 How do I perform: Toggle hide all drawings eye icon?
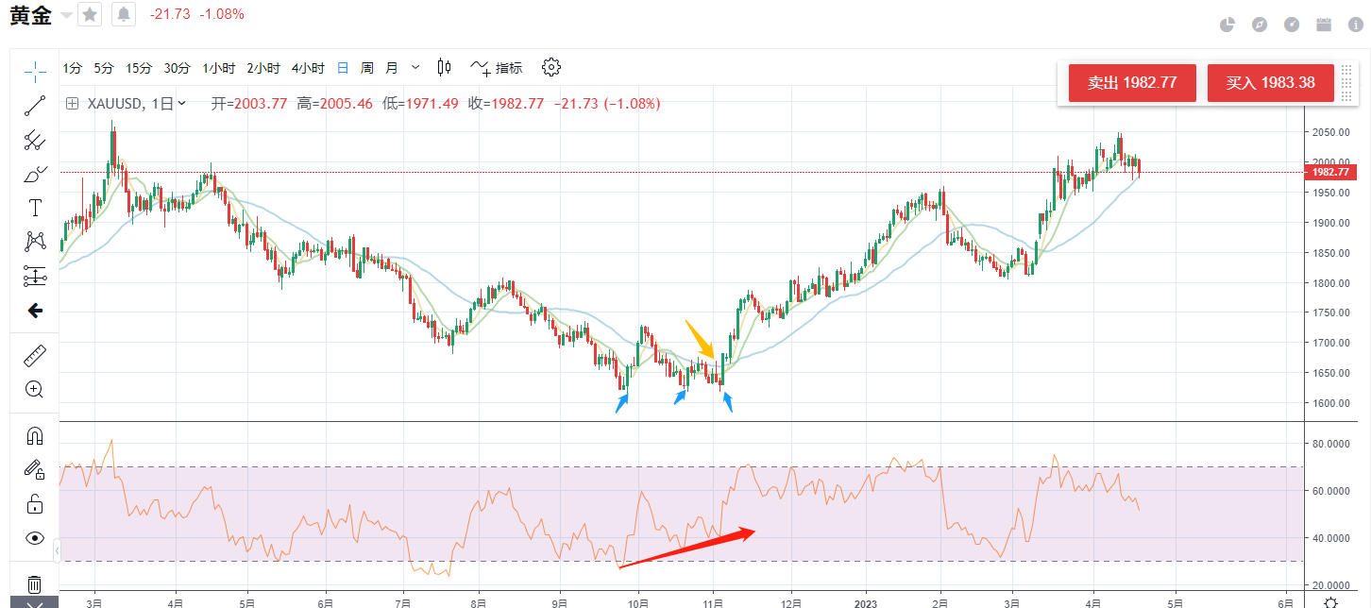[x=35, y=538]
